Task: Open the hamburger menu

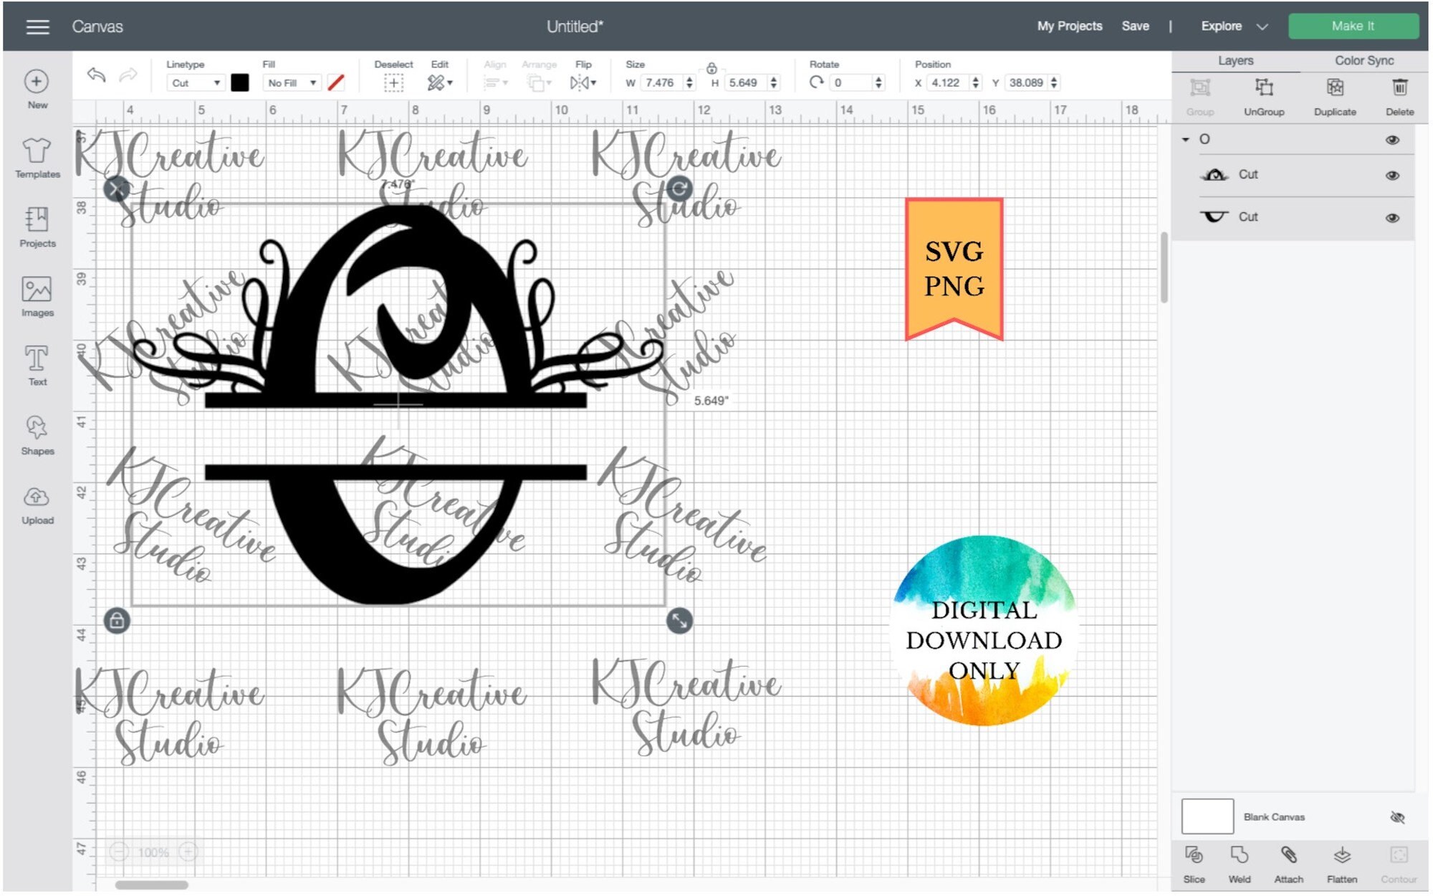Action: (x=37, y=27)
